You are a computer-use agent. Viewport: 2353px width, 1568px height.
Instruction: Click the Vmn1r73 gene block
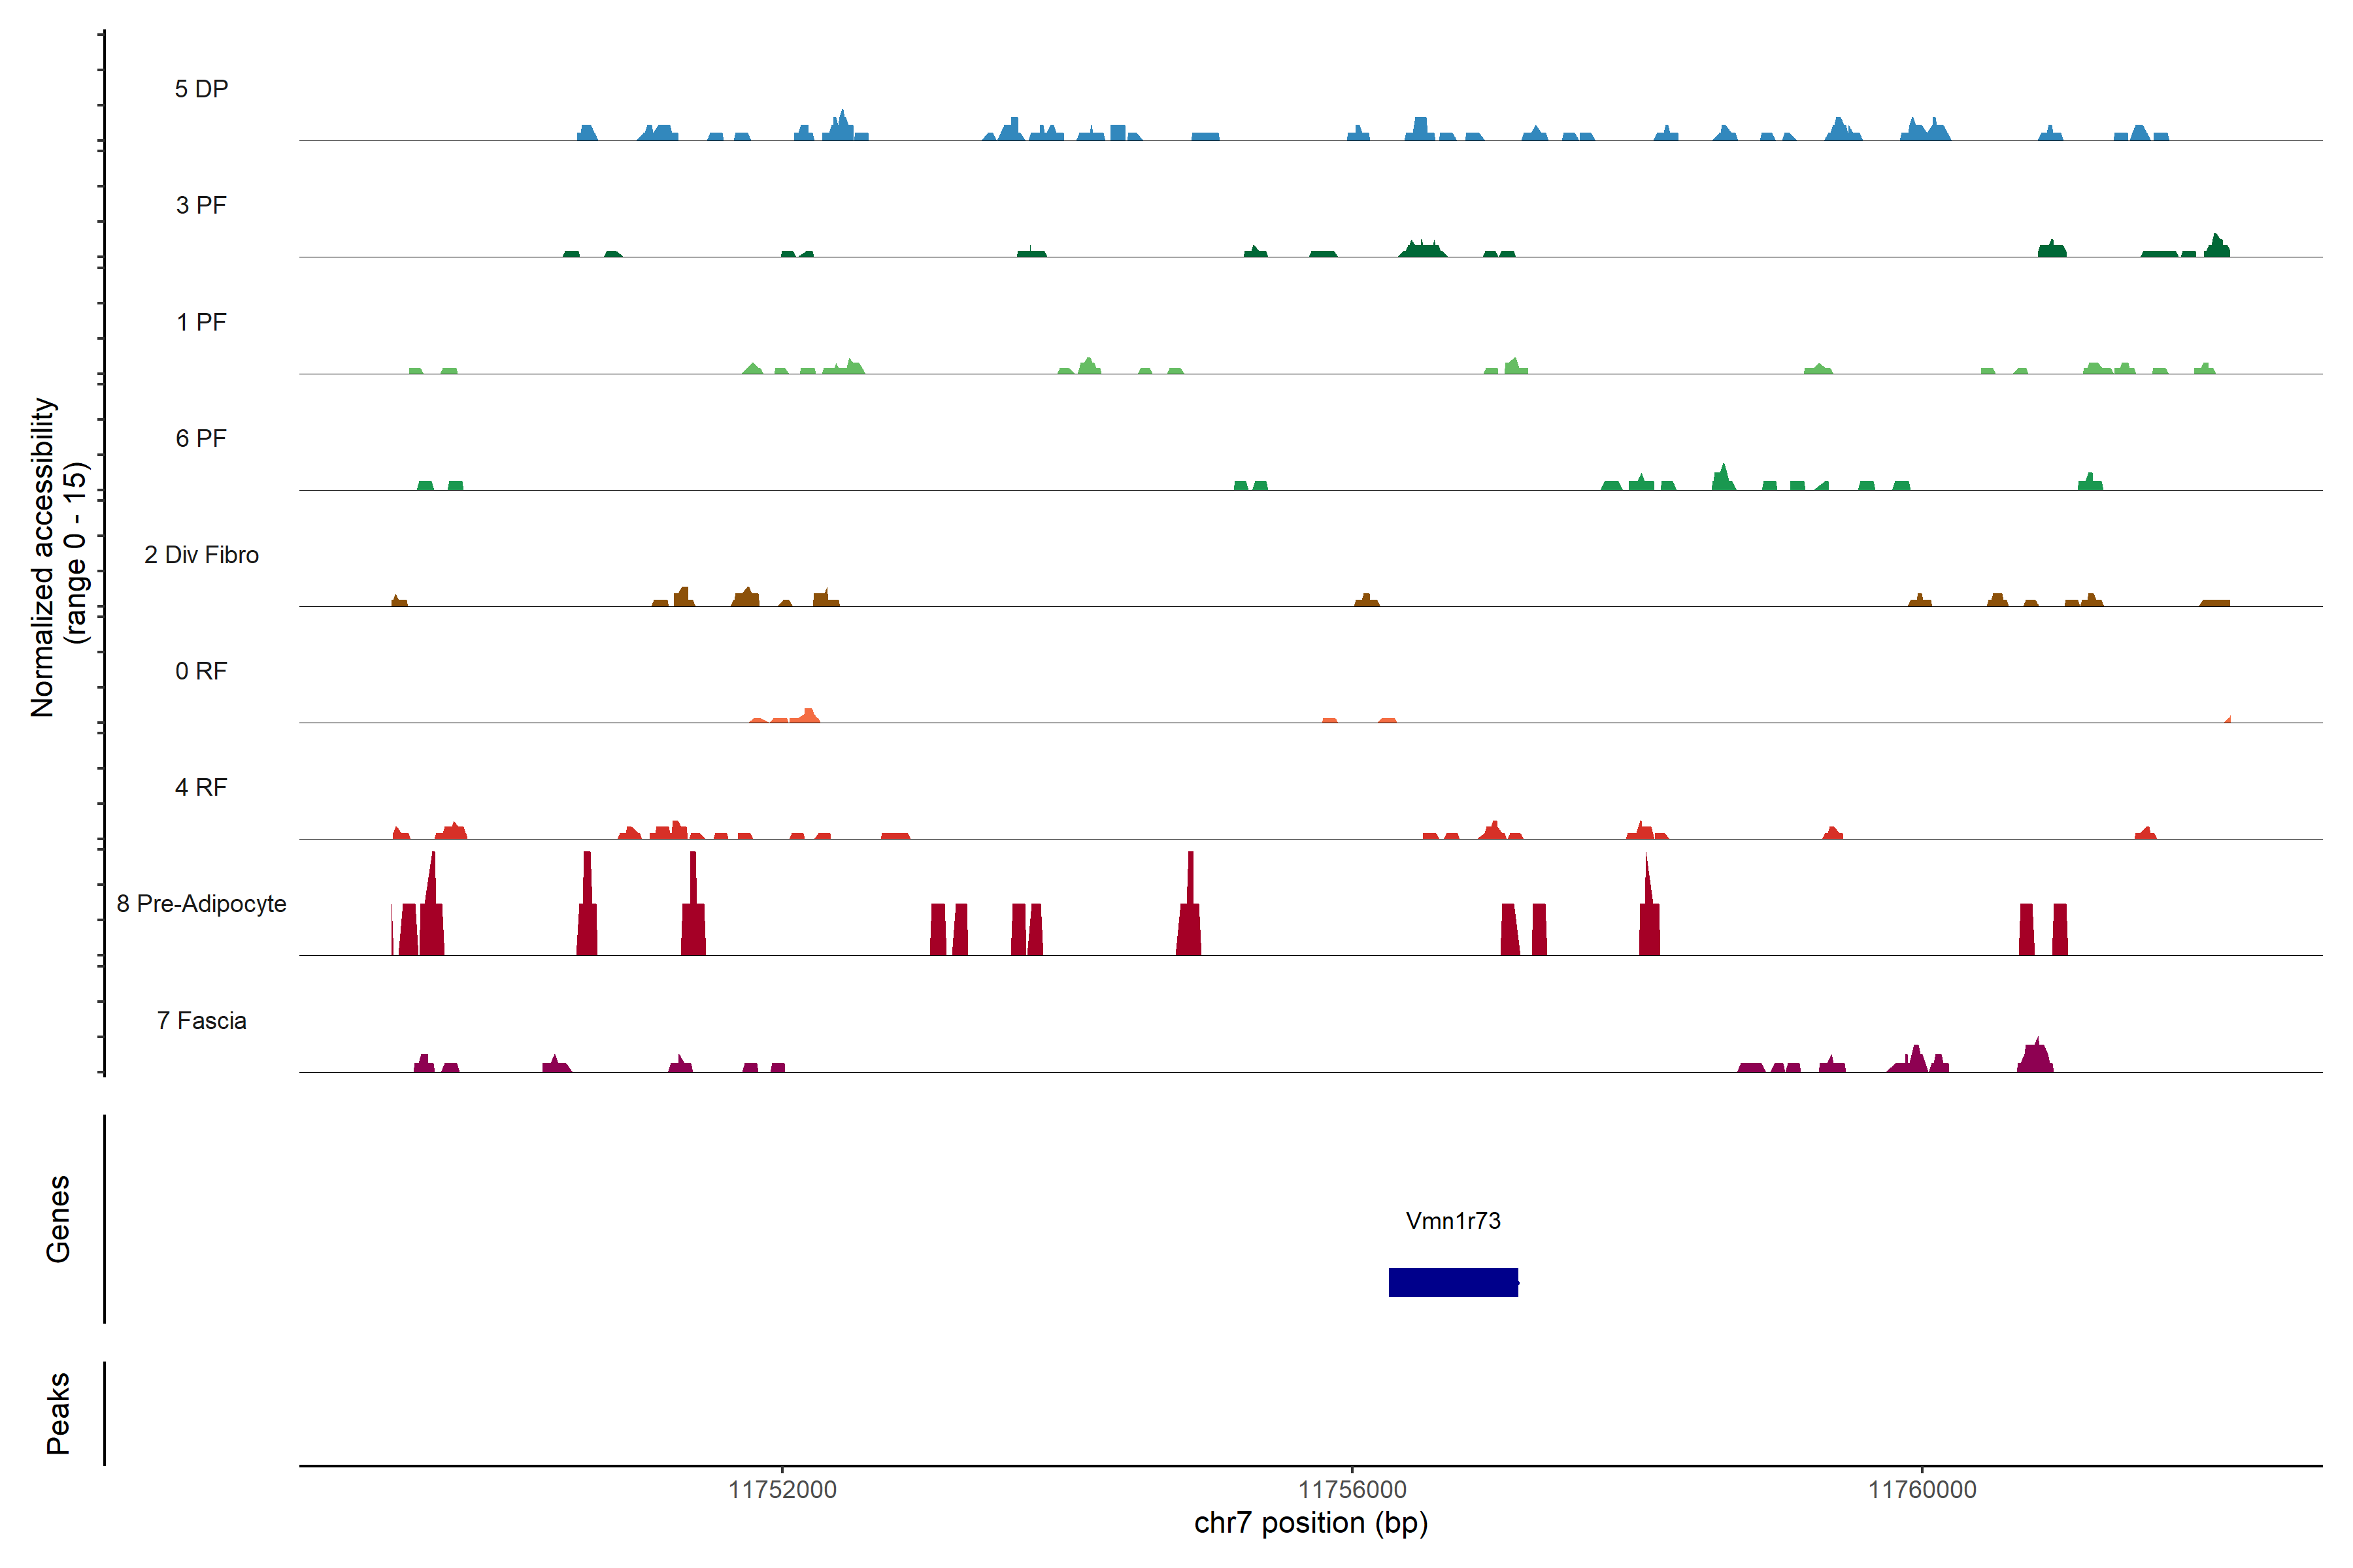pyautogui.click(x=1452, y=1282)
